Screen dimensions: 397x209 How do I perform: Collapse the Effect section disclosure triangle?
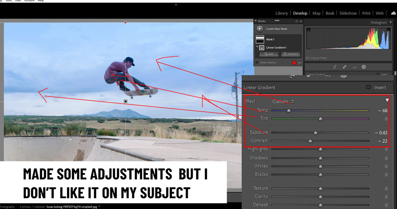tap(387, 100)
